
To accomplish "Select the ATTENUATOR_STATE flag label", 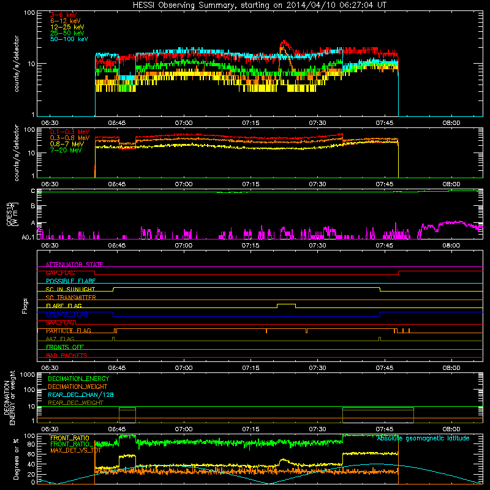I will tap(74, 265).
